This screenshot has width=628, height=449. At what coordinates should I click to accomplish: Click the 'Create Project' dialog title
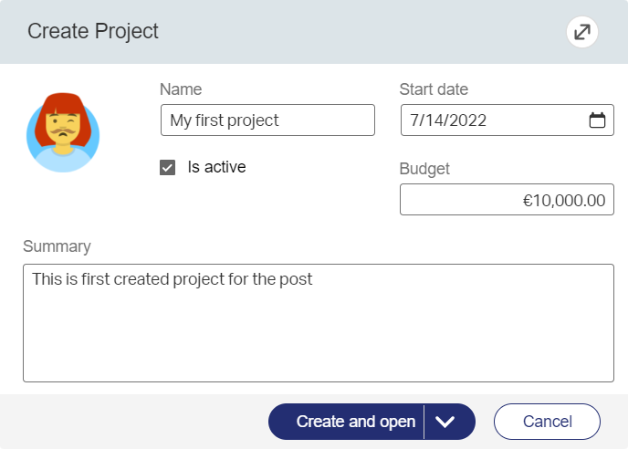[93, 32]
